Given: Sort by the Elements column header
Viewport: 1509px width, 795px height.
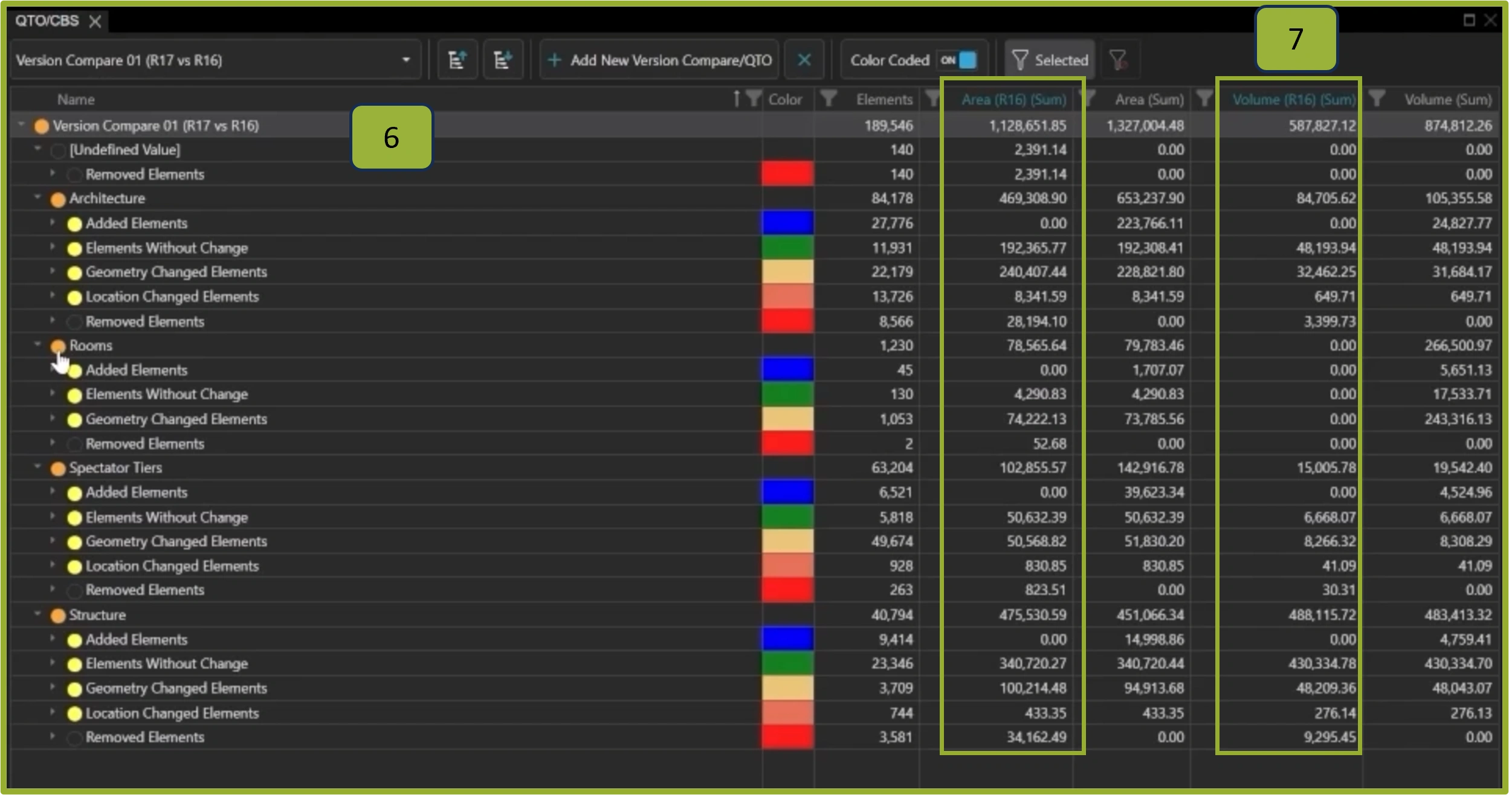Looking at the screenshot, I should point(884,100).
